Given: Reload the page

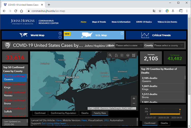Looking at the screenshot, I should click(16, 11).
